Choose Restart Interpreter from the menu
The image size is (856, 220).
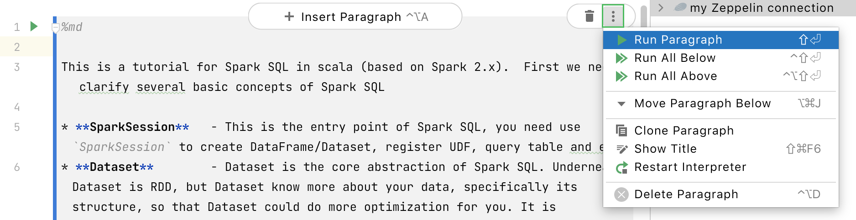(690, 167)
